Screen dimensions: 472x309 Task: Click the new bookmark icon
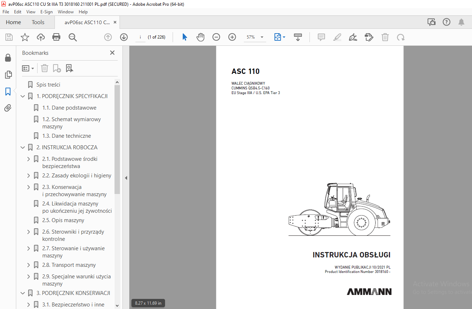(x=57, y=68)
